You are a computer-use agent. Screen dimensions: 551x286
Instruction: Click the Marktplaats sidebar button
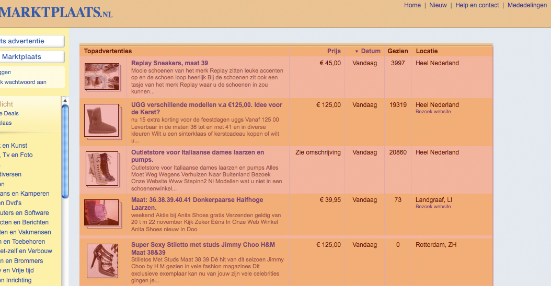(x=32, y=57)
